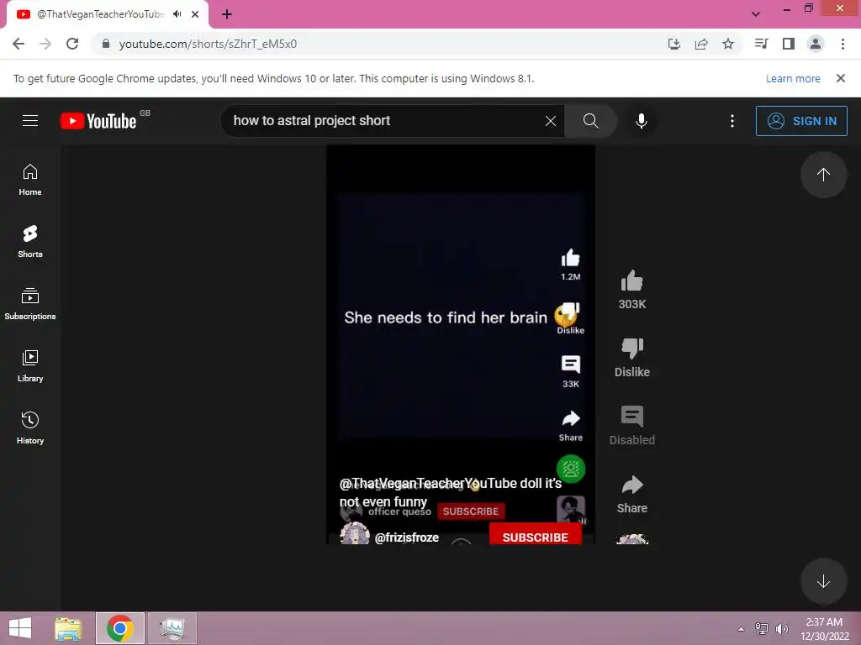This screenshot has width=861, height=645.
Task: Open the YouTube hamburger guide menu
Action: [x=30, y=121]
